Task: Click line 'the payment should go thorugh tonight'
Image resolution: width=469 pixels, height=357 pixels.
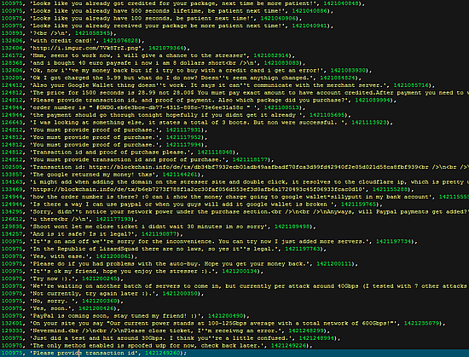Action: 177,115
